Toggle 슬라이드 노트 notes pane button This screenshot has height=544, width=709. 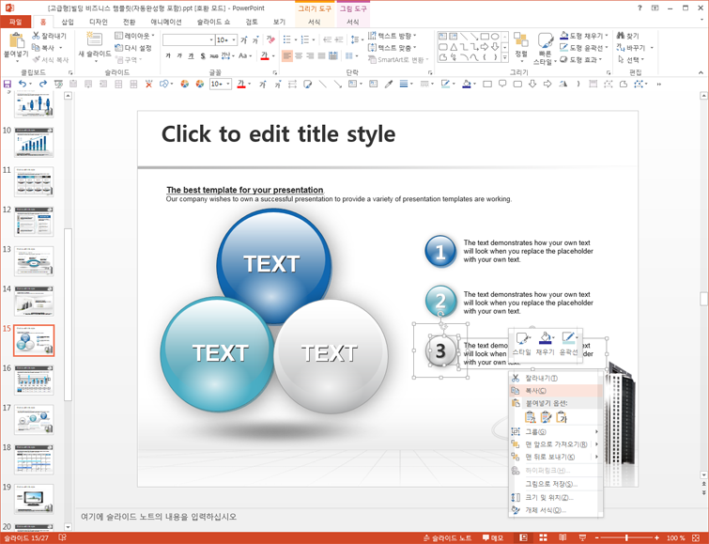click(x=447, y=537)
